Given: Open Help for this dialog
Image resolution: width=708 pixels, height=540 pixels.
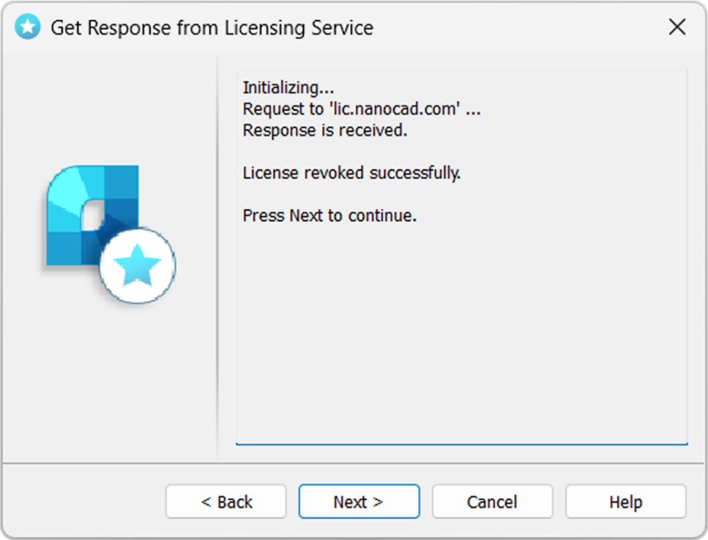Looking at the screenshot, I should tap(626, 502).
